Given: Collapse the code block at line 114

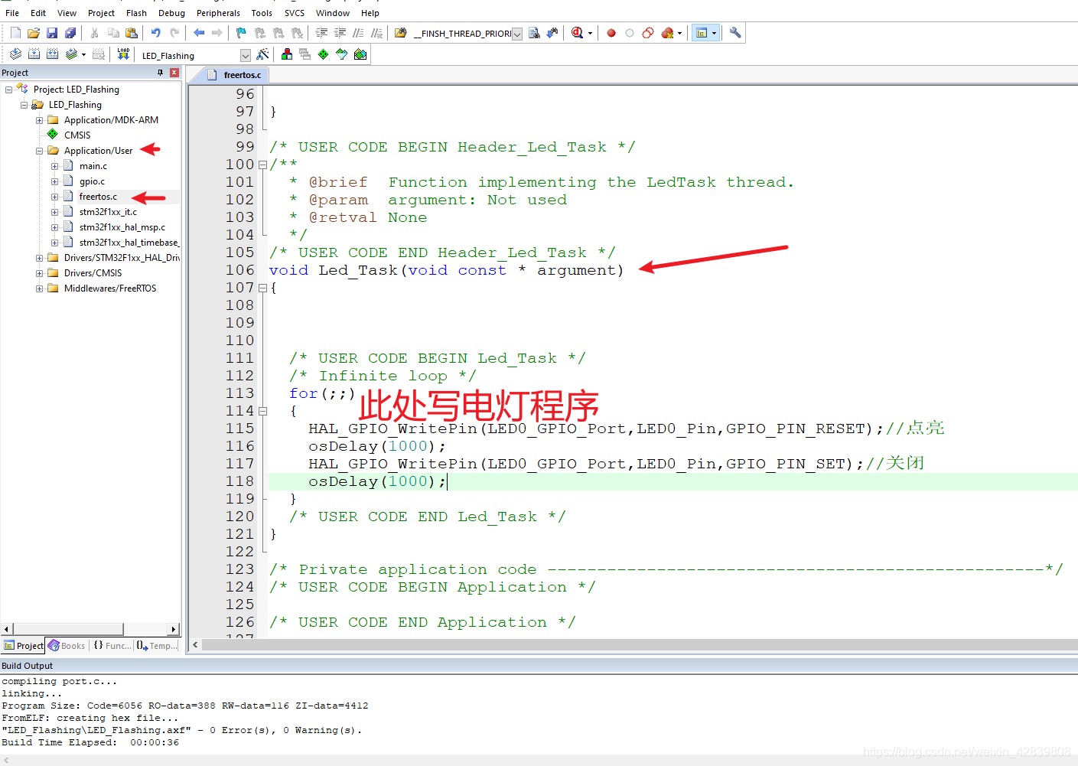Looking at the screenshot, I should (x=262, y=411).
